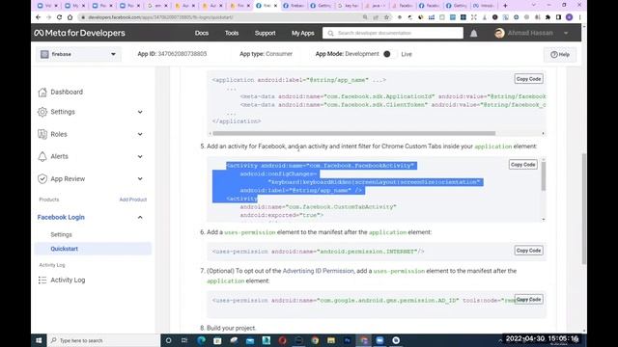The width and height of the screenshot is (618, 347).
Task: Click the activity snippet vertical scrollbar
Action: coord(544,175)
